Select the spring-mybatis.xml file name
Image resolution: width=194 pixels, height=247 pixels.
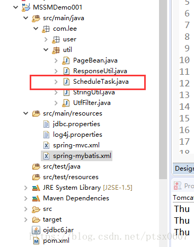(82, 156)
